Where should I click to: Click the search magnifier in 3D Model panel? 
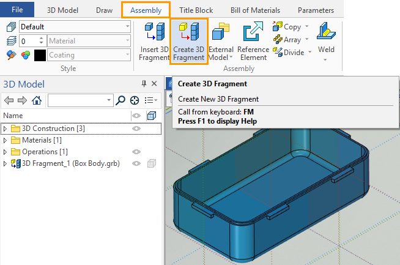(x=120, y=100)
